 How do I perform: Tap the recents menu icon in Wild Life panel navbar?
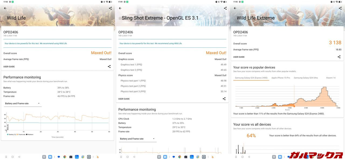pos(6,157)
